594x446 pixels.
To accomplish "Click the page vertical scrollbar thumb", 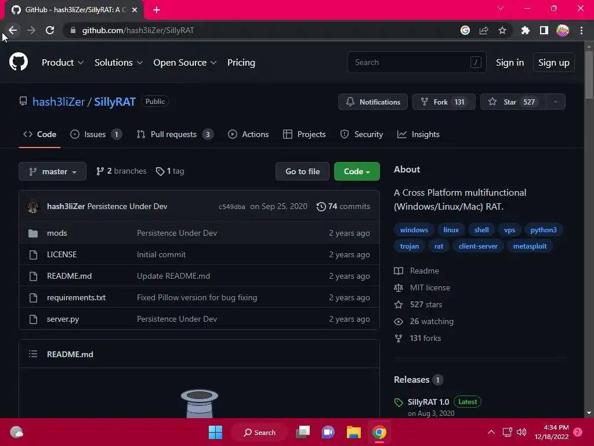I will pos(589,74).
